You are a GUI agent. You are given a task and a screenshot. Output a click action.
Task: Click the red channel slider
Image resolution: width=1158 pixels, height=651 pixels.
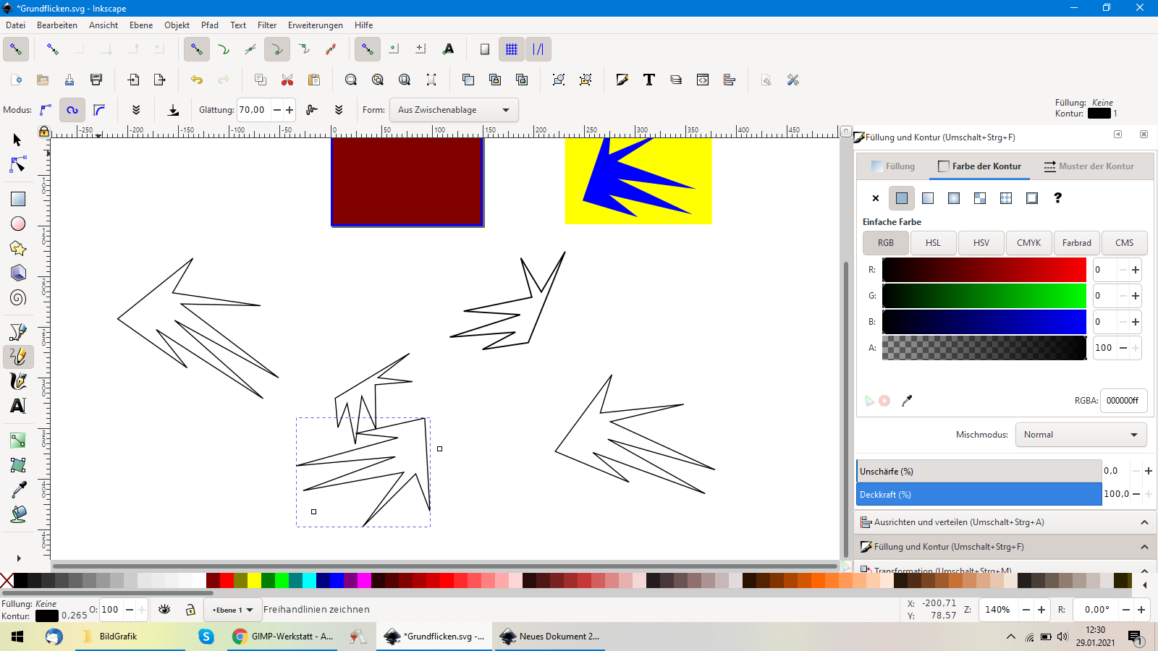(x=984, y=270)
